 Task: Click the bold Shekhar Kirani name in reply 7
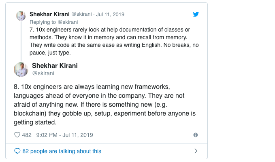click(x=49, y=14)
